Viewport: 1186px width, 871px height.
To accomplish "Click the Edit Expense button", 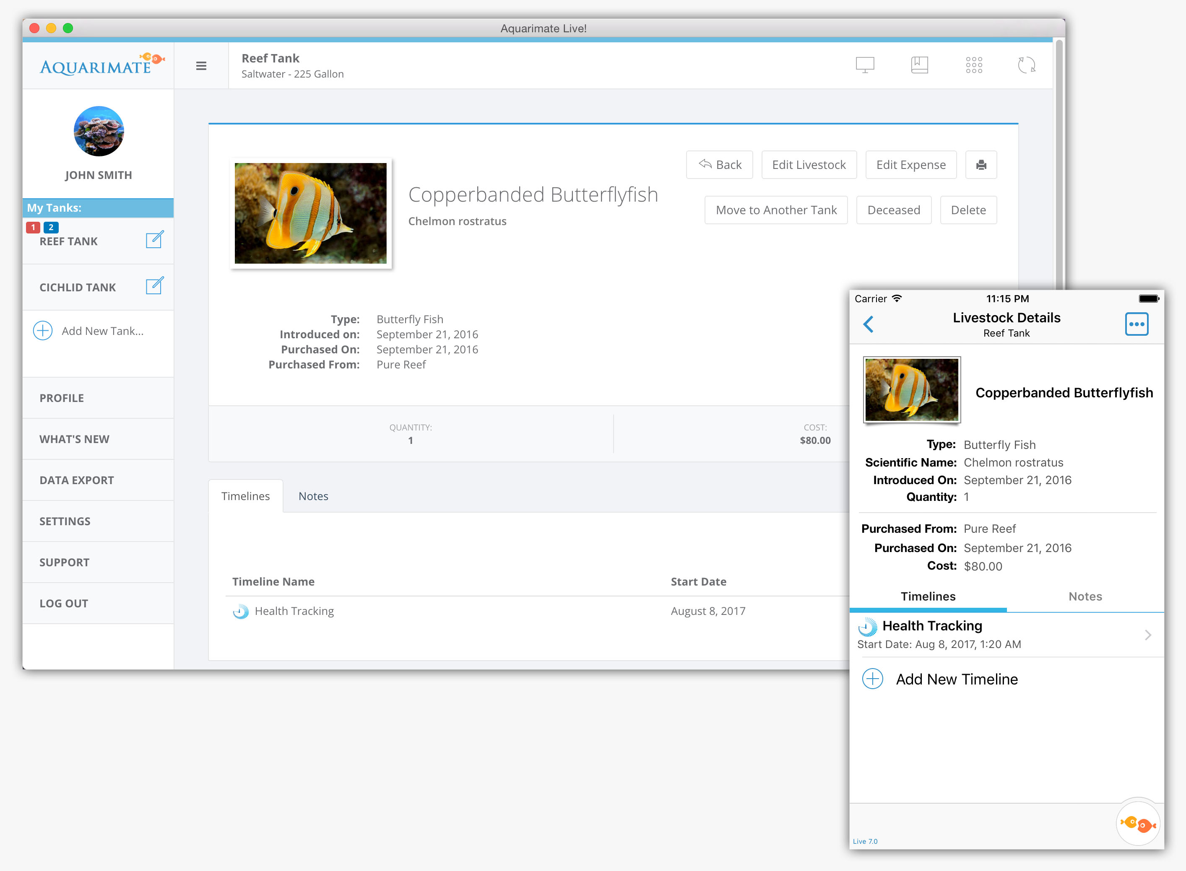I will (910, 165).
